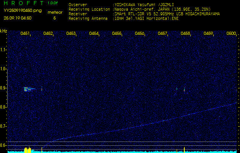The width and height of the screenshot is (240, 153).
Task: Click the yellow intensity spike below 0458
Action: (x=184, y=149)
